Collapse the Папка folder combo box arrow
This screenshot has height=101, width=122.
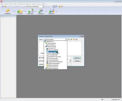pos(66,39)
